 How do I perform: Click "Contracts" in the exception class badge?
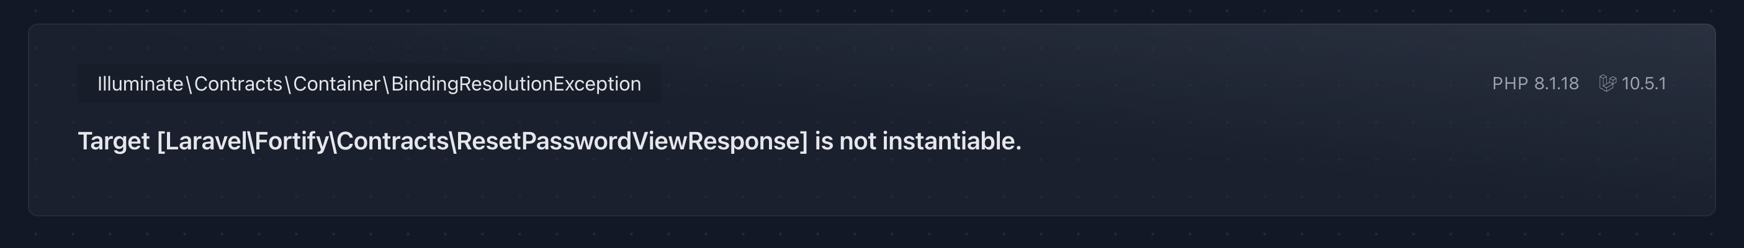tap(238, 83)
